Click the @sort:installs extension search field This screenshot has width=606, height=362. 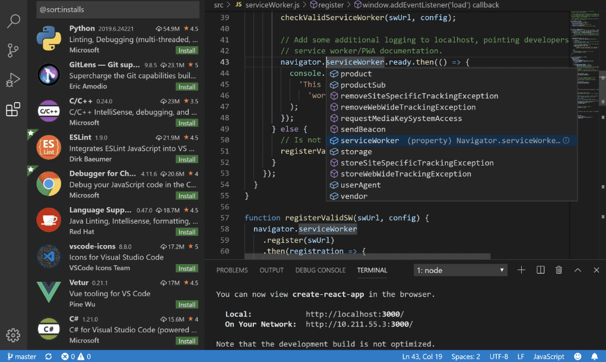coord(118,9)
